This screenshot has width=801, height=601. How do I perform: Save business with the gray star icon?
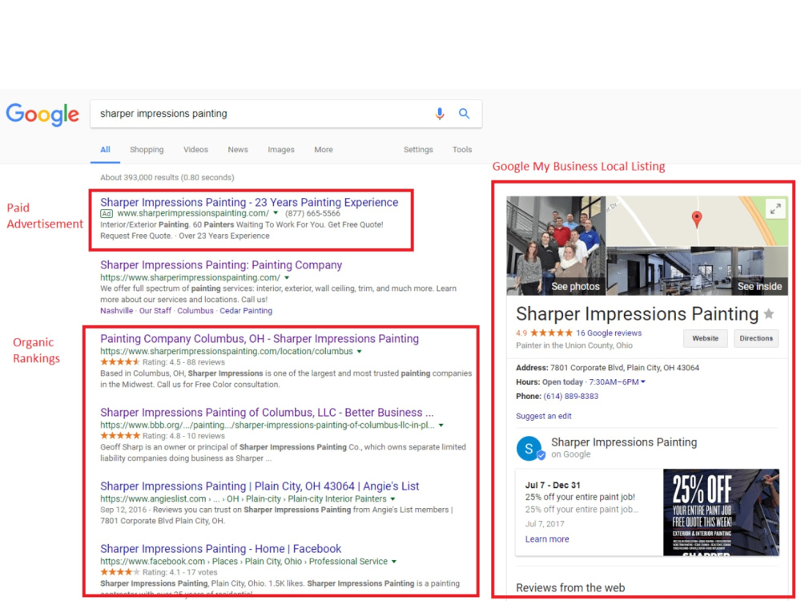[x=769, y=314]
